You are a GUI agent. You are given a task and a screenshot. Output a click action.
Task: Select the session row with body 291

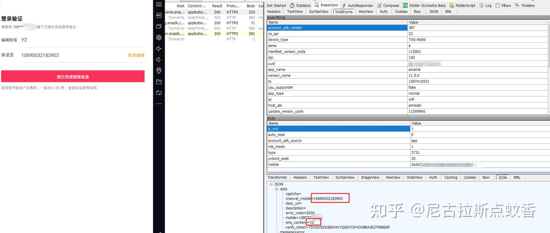pos(214,34)
